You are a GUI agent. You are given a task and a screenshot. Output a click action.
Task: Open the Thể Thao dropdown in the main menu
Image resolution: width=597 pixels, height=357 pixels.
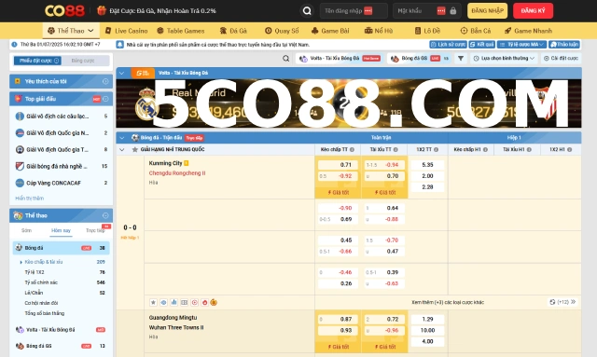click(71, 31)
